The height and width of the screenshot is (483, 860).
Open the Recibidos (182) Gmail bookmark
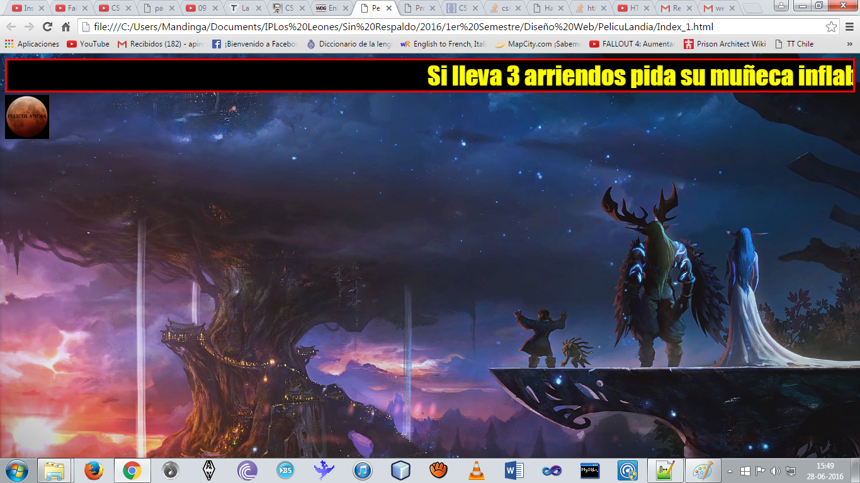point(161,44)
